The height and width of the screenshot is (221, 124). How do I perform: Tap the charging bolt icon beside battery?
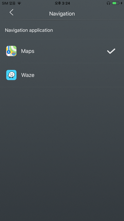coord(121,3)
